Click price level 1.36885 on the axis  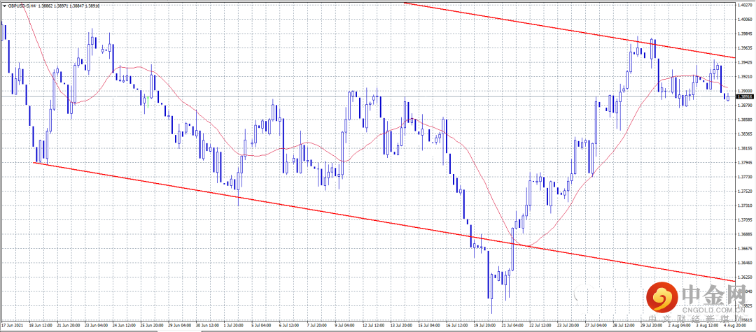(745, 234)
